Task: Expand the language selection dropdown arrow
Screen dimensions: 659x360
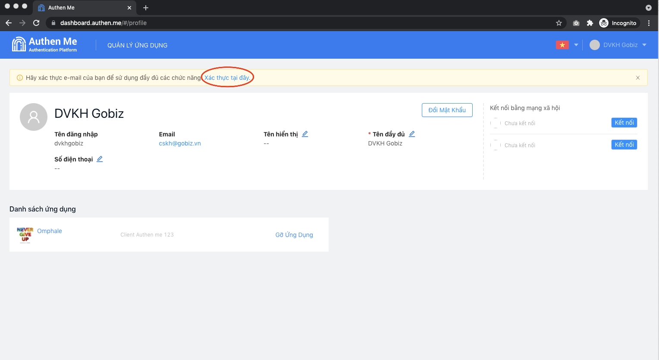Action: pyautogui.click(x=576, y=45)
